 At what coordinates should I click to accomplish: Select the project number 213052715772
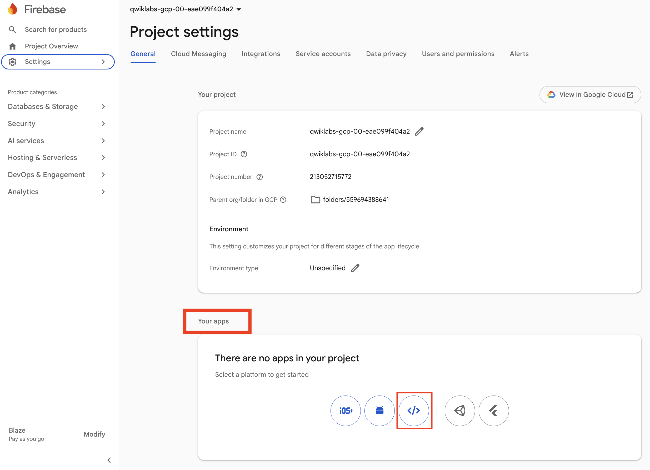coord(331,177)
